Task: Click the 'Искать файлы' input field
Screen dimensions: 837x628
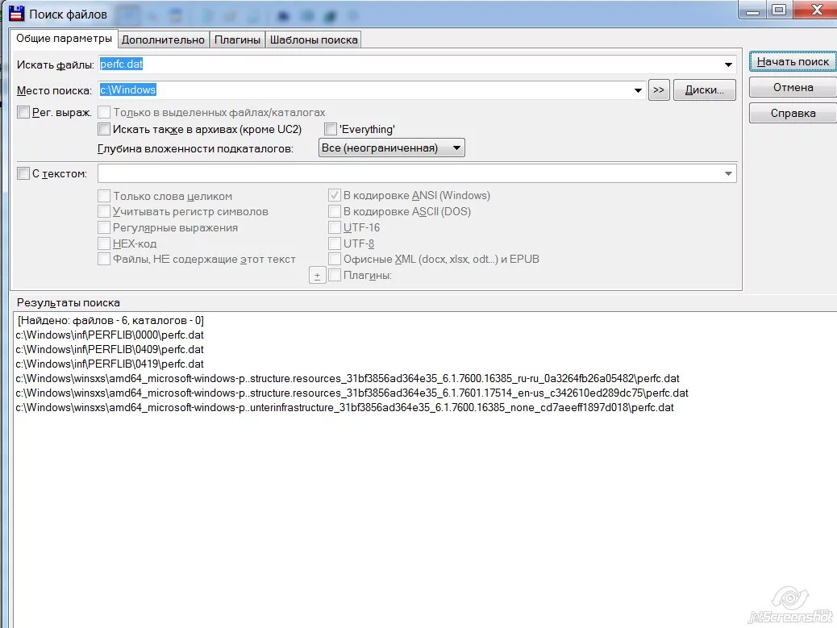Action: pyautogui.click(x=410, y=64)
